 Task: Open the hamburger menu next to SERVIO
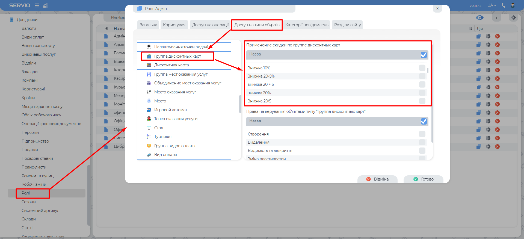[37, 5]
